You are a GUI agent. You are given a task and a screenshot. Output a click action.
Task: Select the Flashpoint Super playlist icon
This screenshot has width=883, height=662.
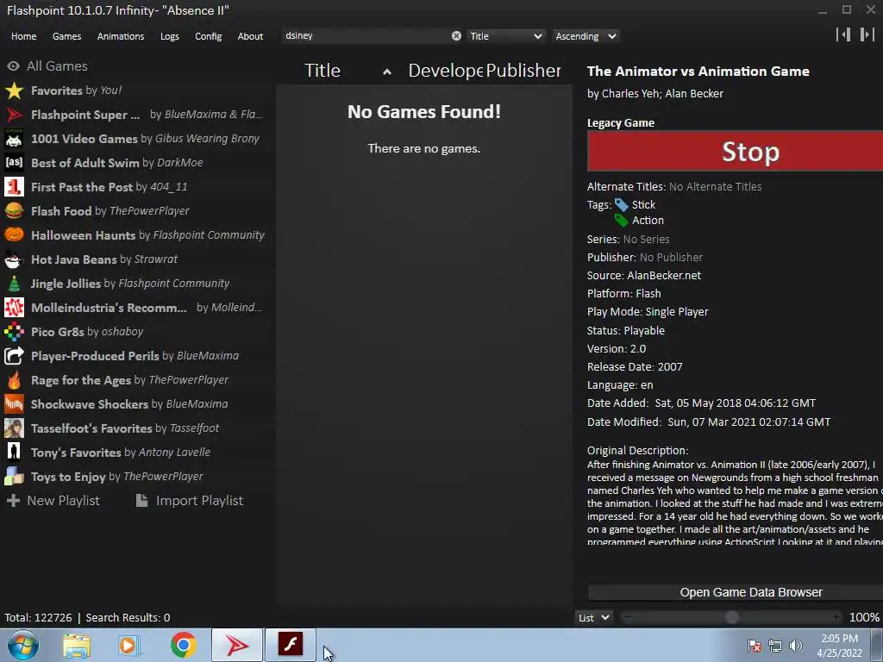[x=14, y=115]
